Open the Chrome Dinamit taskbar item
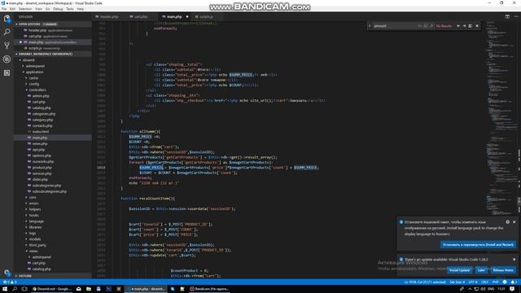Screen dimensions: 521x293 coord(51,289)
